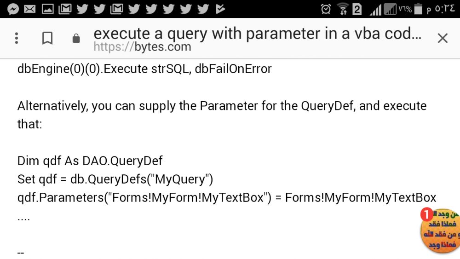Screen dimensions: 460x259
Task: Tap the SIM 2 indicator icon
Action: click(x=357, y=9)
